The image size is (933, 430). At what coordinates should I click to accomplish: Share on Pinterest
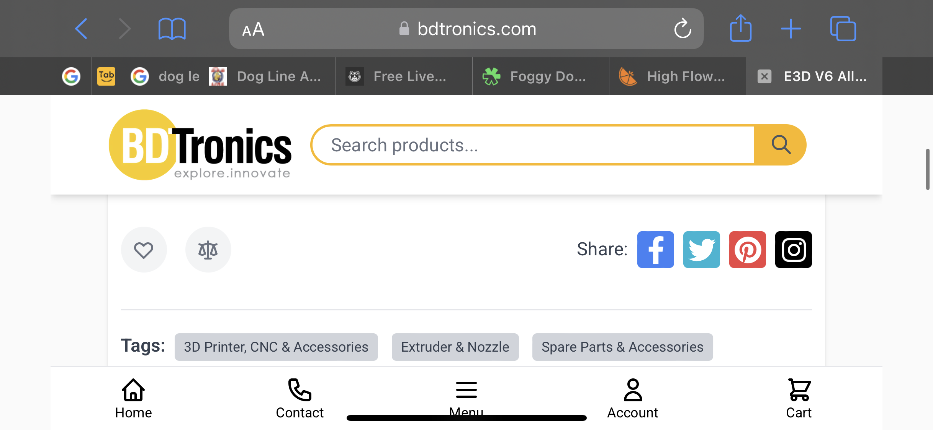pos(747,250)
